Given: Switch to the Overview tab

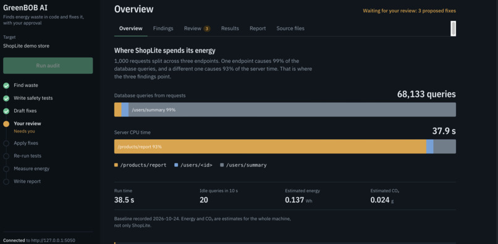Looking at the screenshot, I should coord(131,28).
